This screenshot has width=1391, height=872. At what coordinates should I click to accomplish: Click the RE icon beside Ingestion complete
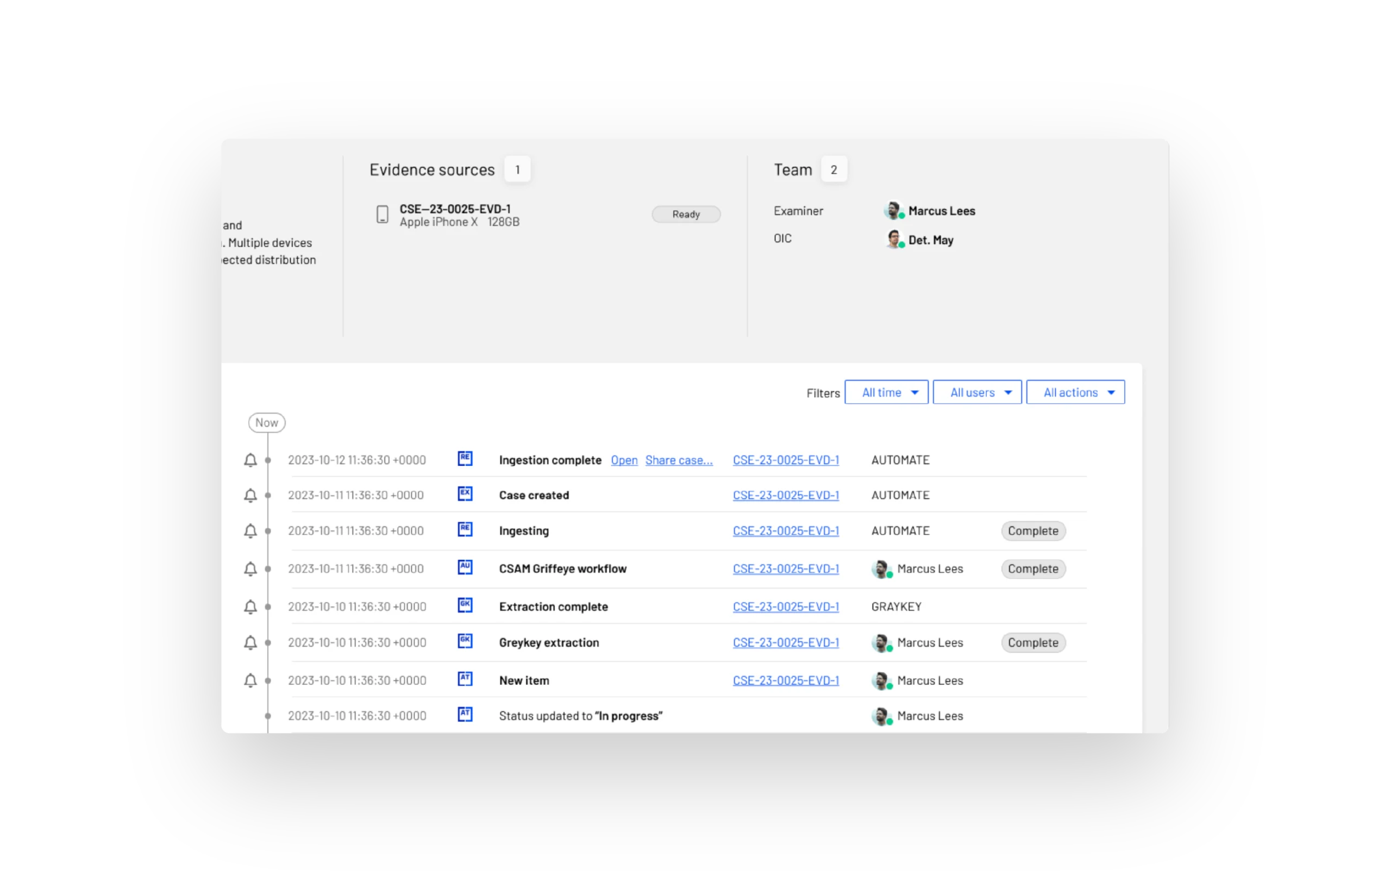tap(465, 458)
